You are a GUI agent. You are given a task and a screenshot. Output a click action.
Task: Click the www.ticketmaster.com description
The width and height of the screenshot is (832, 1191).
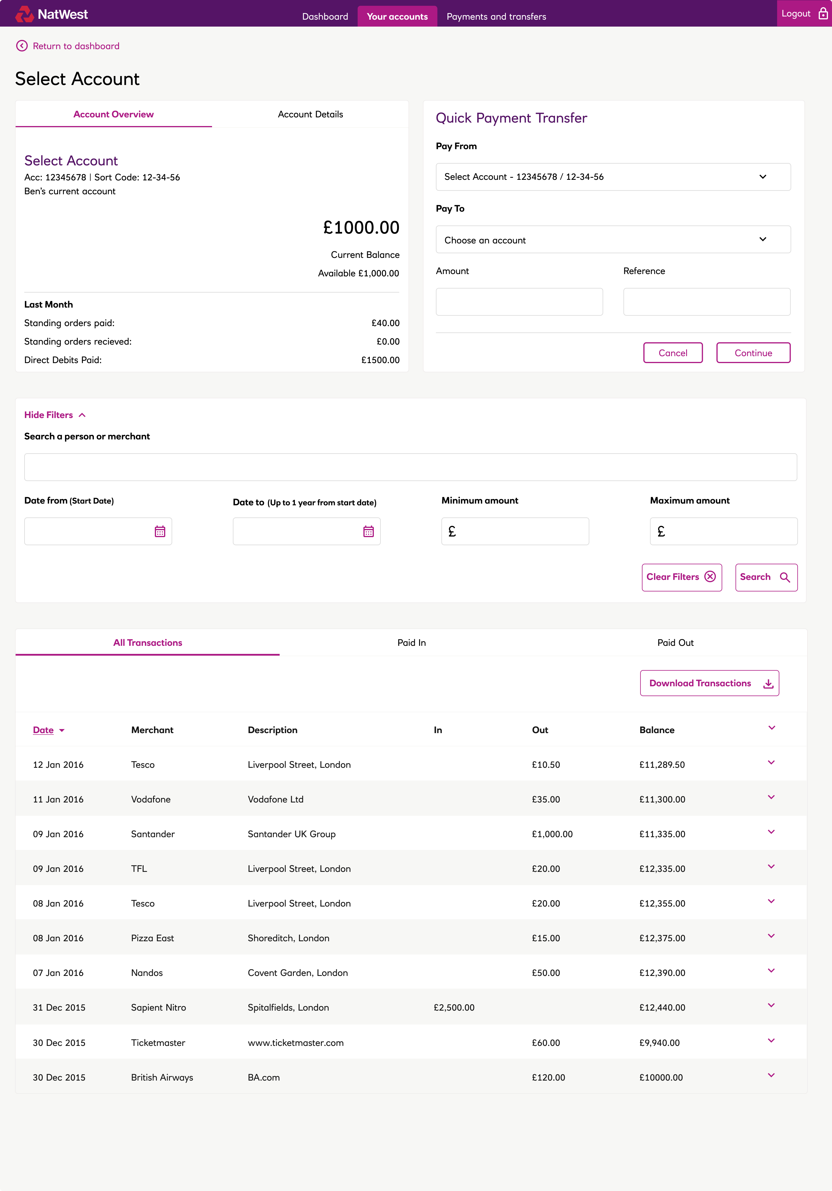pos(296,1043)
